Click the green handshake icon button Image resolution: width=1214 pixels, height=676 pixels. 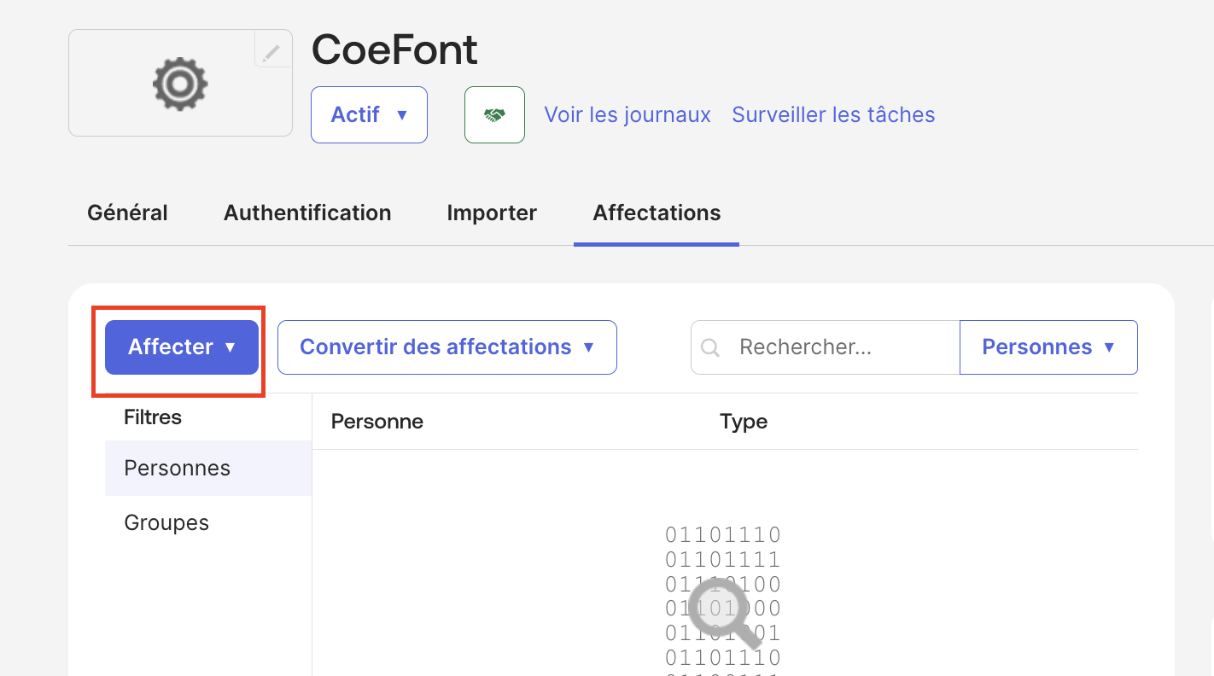click(x=494, y=114)
